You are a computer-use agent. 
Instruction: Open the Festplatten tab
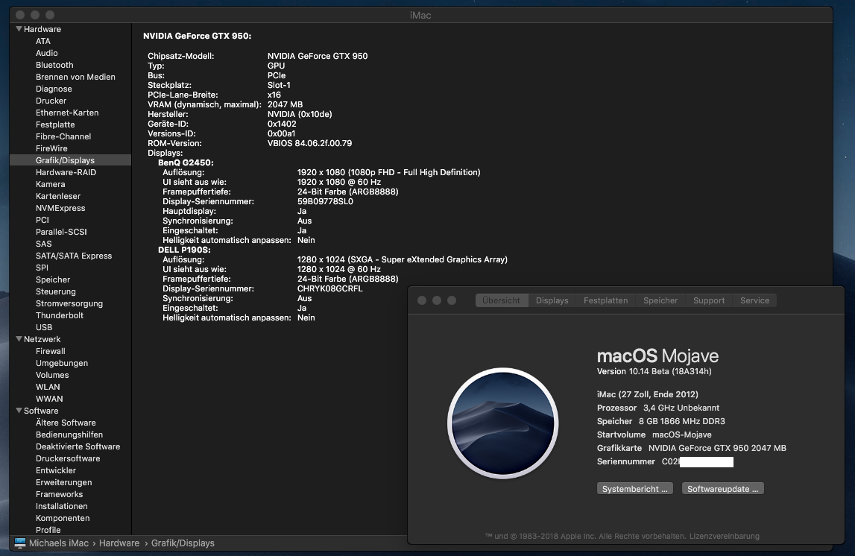[605, 300]
